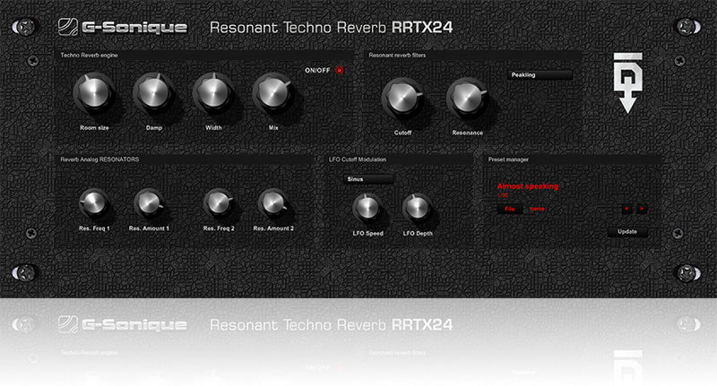Viewport: 717px width, 386px height.
Task: Toggle the reverb ON/OFF red LED
Action: (x=340, y=71)
